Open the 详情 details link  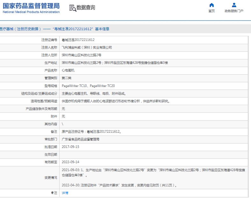[x=65, y=193]
